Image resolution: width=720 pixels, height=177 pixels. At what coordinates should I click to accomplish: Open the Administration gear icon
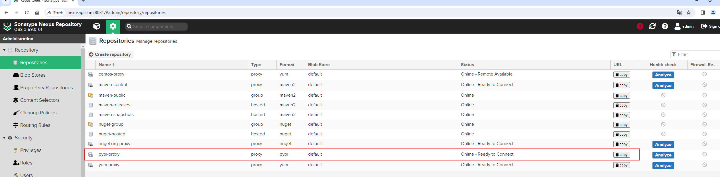pyautogui.click(x=113, y=27)
